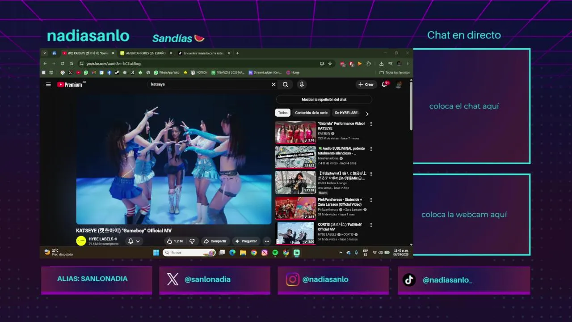572x322 pixels.
Task: Open options for CORTIS FaSHioN video
Action: click(371, 225)
